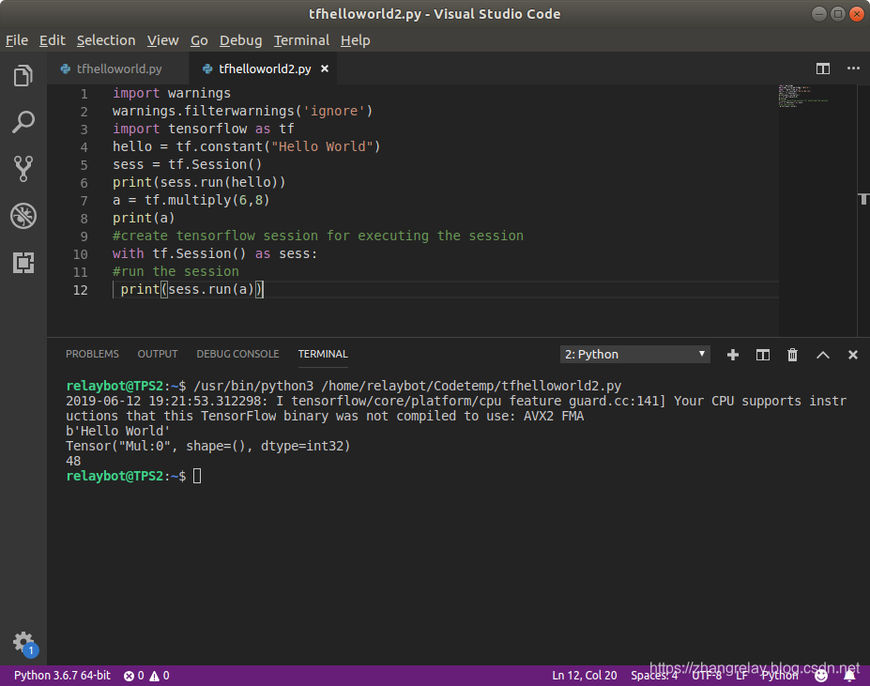Close the terminal panel
The height and width of the screenshot is (686, 870).
853,355
